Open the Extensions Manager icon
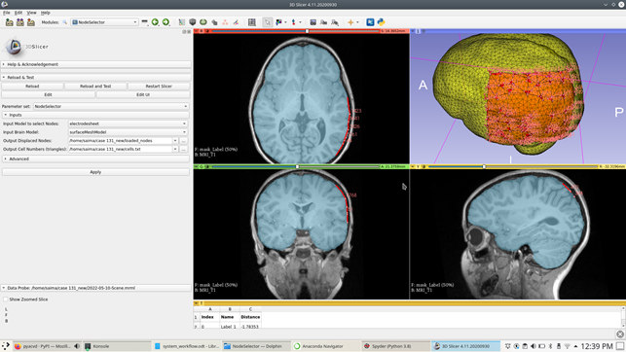 370,22
